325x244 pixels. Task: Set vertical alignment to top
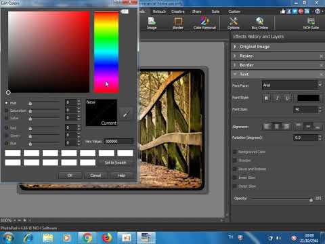coord(299,126)
